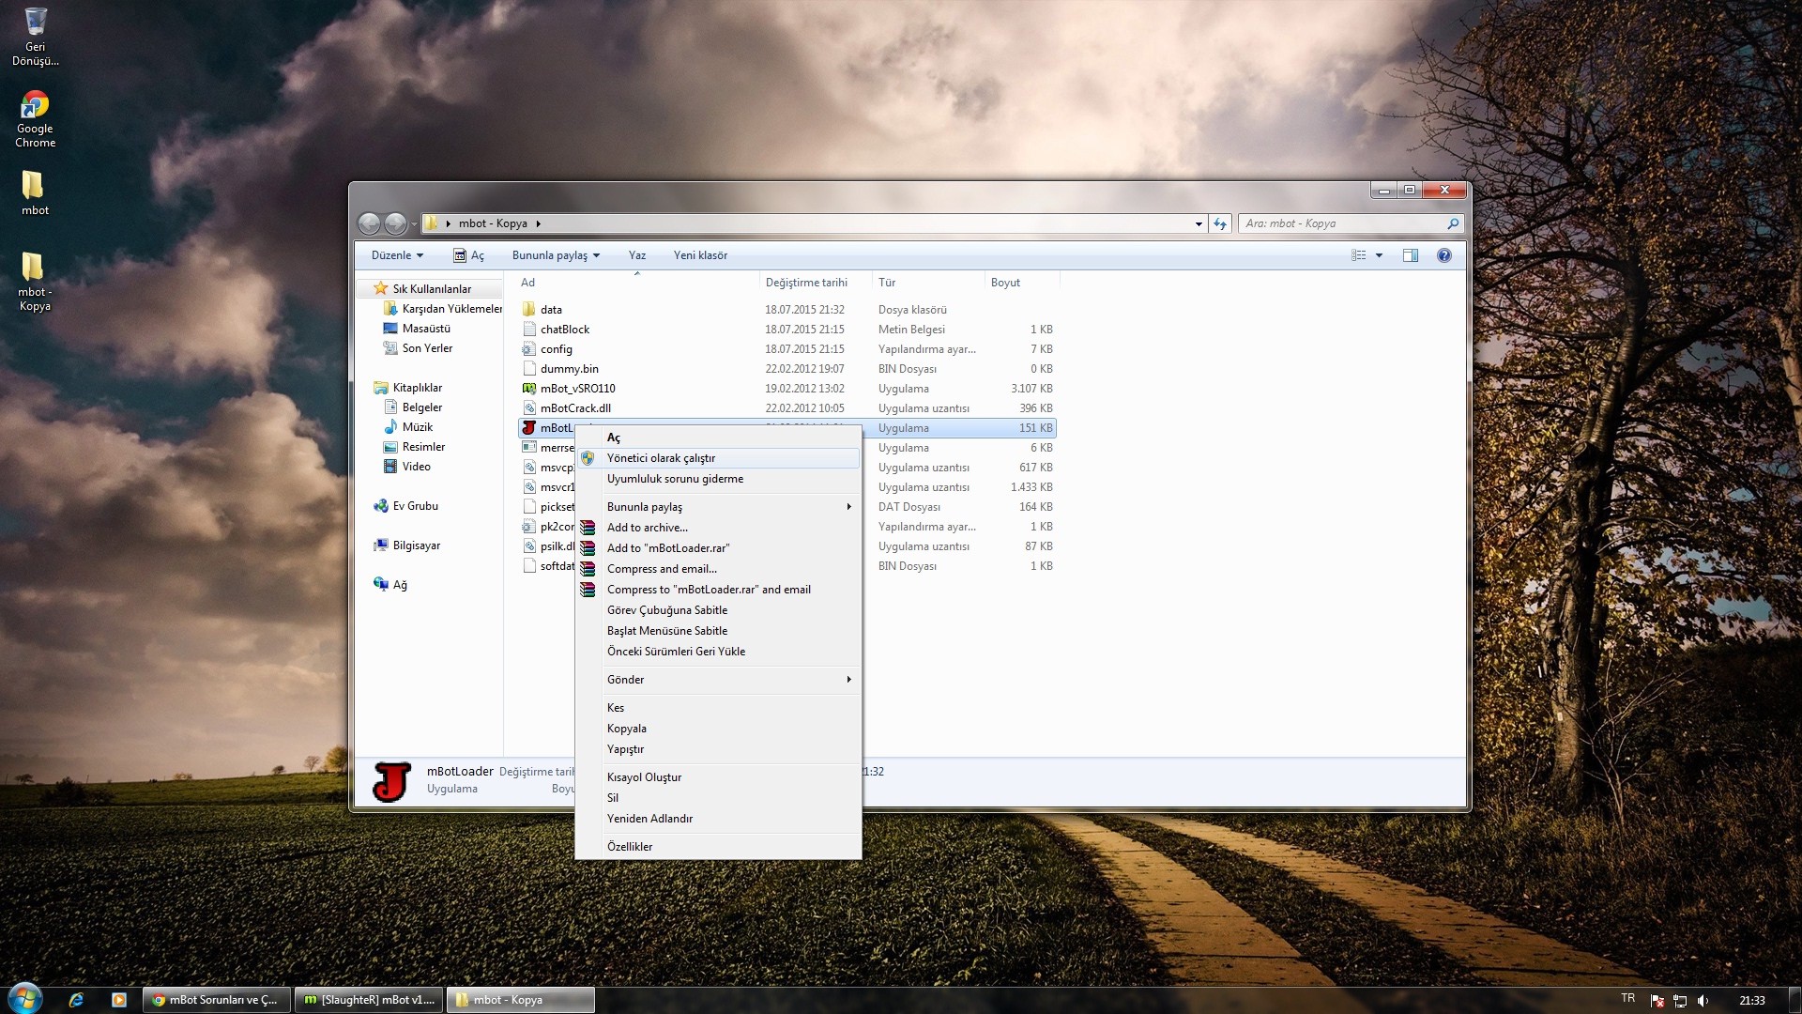The height and width of the screenshot is (1014, 1802).
Task: Click the mBotLoader red J icon in list
Action: (x=529, y=427)
